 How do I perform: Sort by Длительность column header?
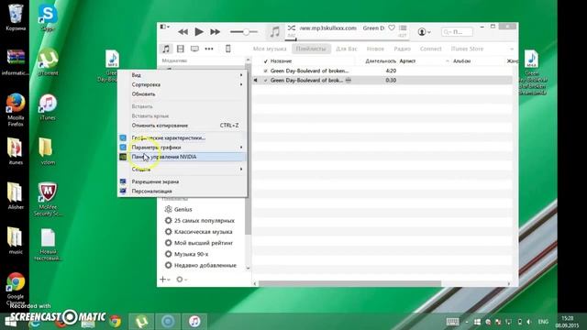(x=381, y=61)
